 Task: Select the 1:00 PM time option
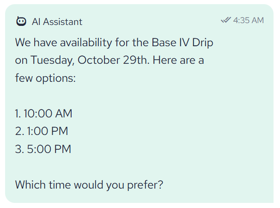[x=45, y=131]
